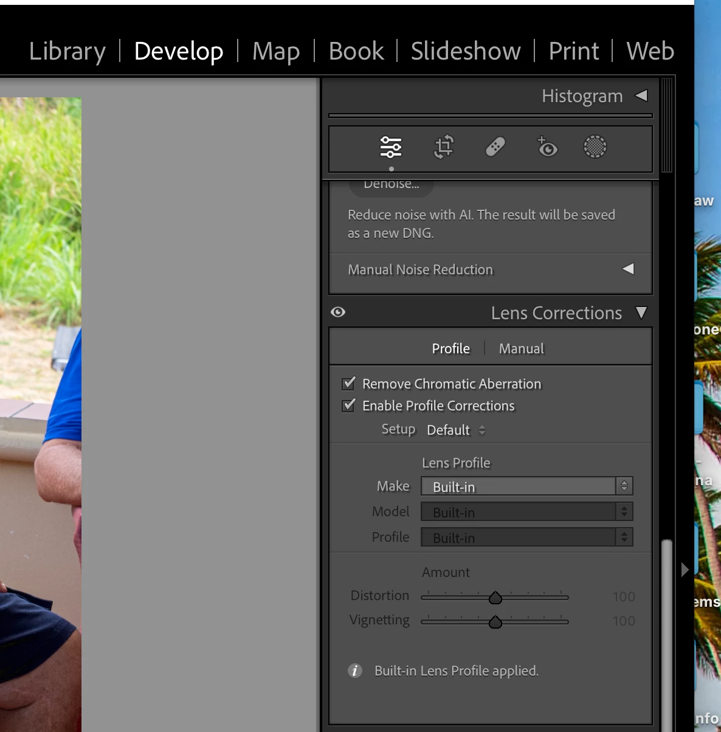721x732 pixels.
Task: Open the Book module
Action: pos(356,51)
